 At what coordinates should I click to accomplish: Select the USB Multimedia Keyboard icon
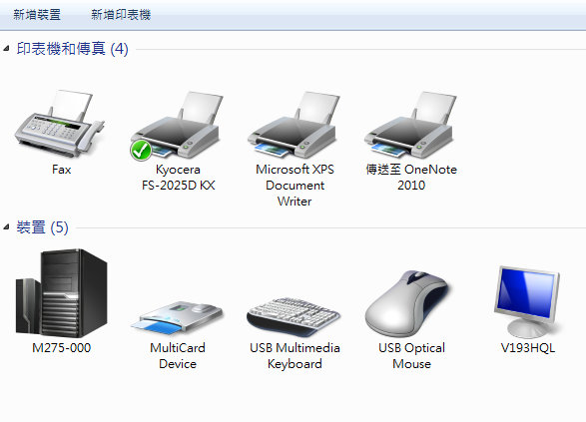[293, 316]
